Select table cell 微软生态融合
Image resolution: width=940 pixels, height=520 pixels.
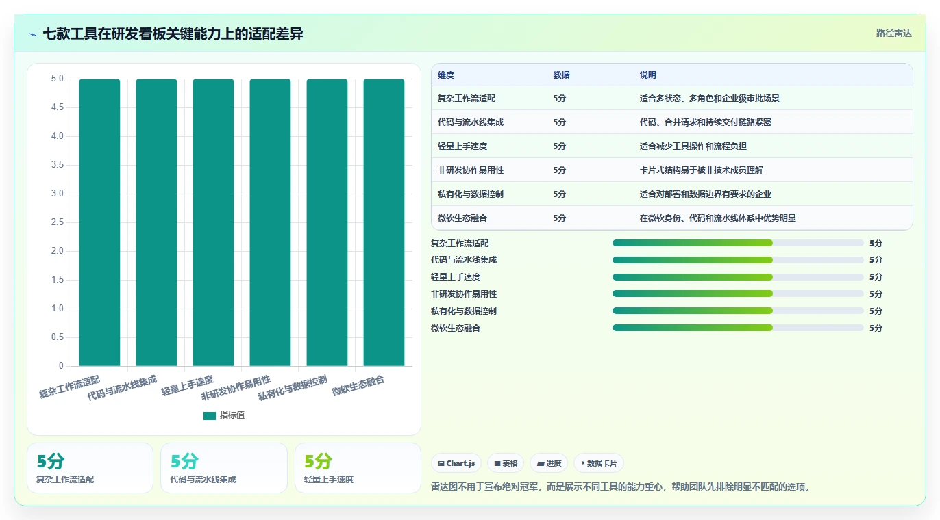[x=462, y=218]
